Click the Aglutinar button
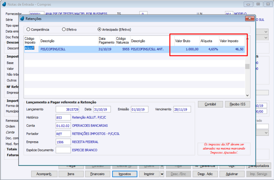 coord(232,174)
